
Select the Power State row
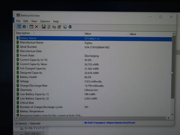pos(94,56)
